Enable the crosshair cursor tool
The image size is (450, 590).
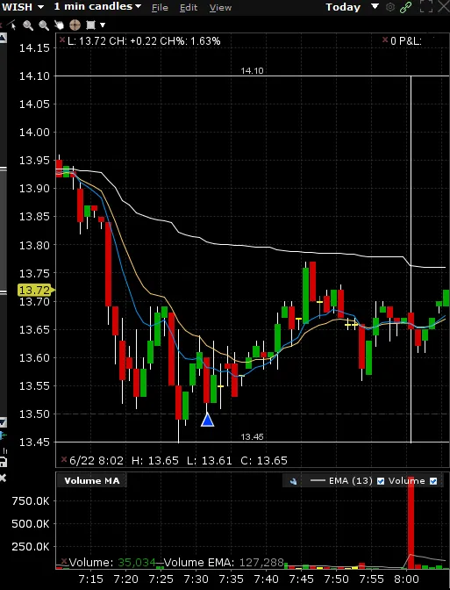click(75, 25)
